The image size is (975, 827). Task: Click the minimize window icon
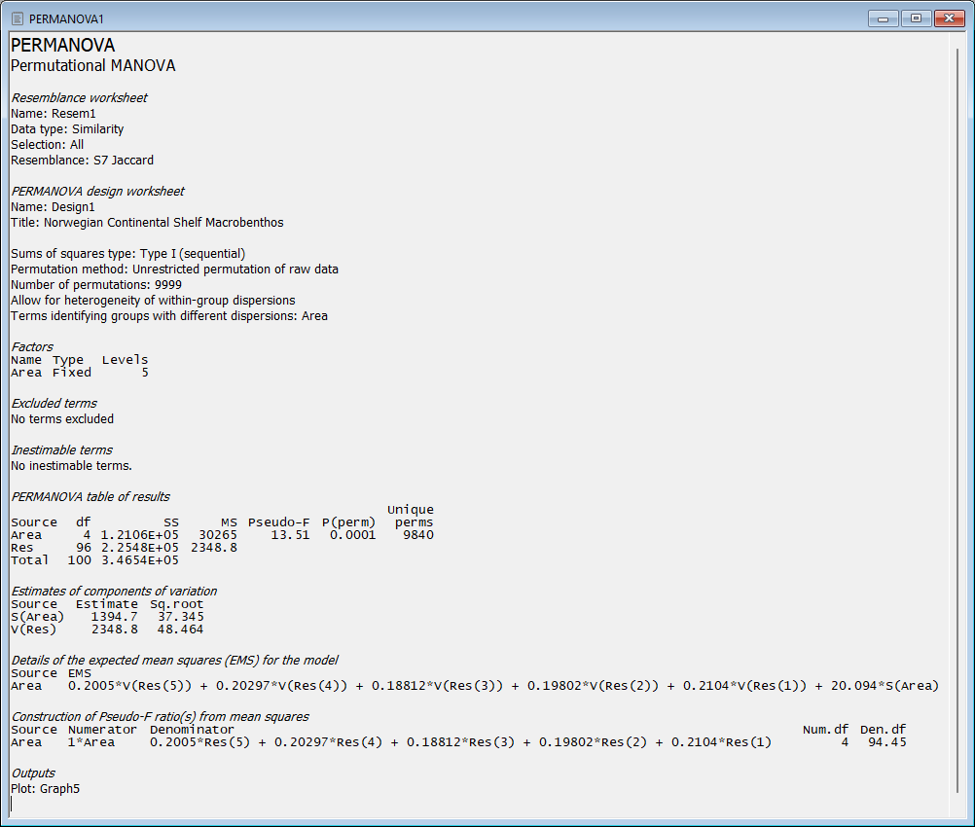click(884, 18)
